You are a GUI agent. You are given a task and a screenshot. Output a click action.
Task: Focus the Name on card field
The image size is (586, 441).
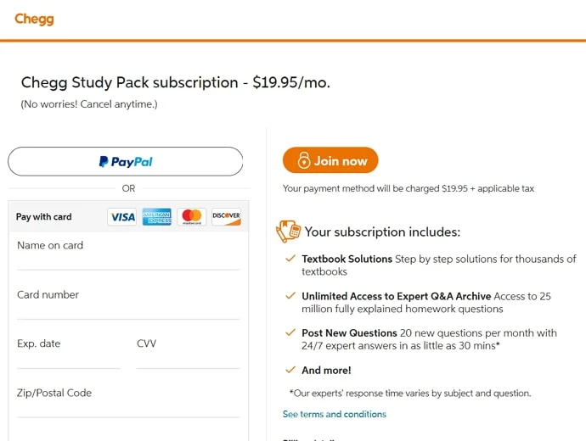pyautogui.click(x=128, y=258)
